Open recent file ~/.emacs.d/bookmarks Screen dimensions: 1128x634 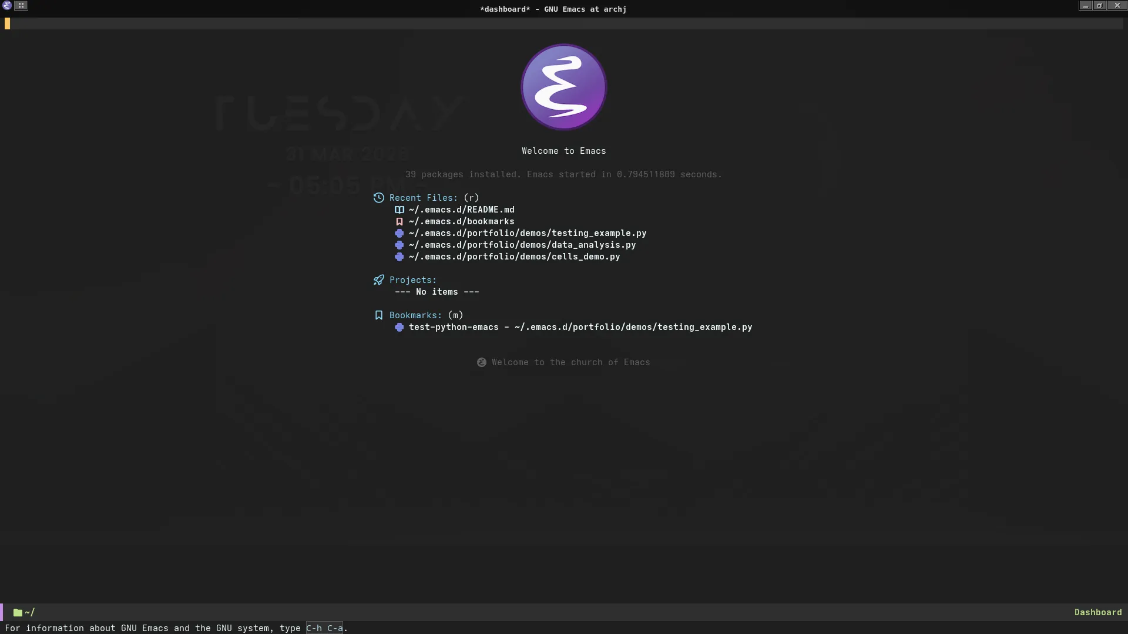coord(462,221)
